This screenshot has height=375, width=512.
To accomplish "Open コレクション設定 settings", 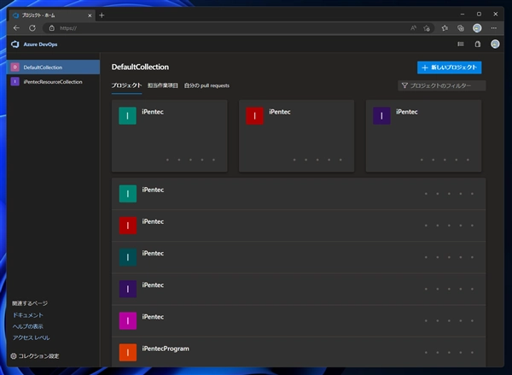I will [35, 356].
